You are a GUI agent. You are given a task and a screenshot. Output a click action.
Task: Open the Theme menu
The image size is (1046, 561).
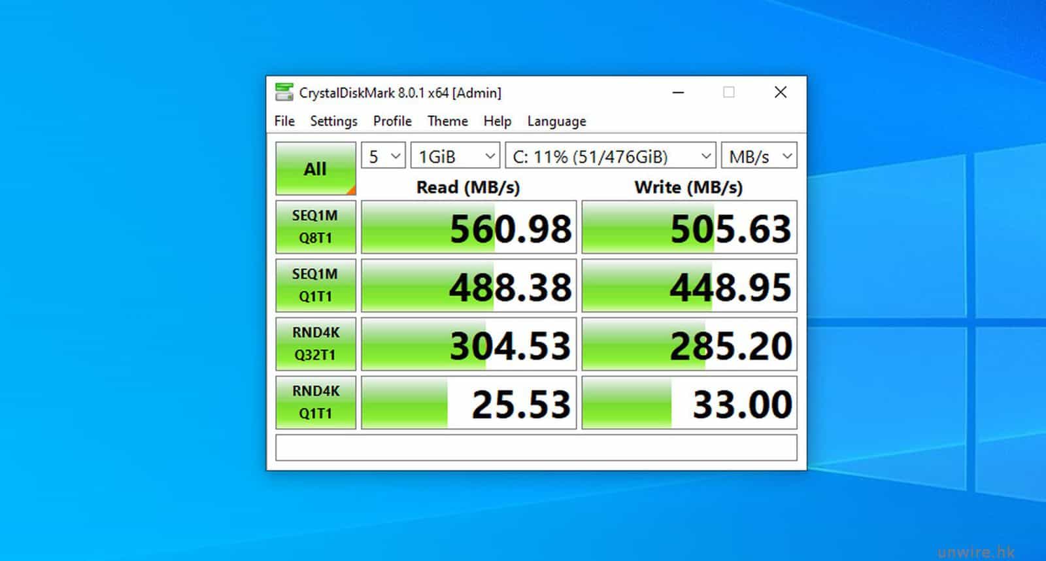tap(447, 121)
